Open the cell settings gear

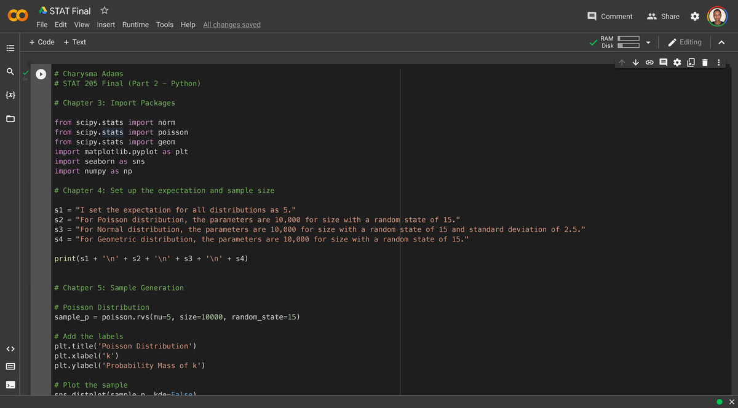677,62
